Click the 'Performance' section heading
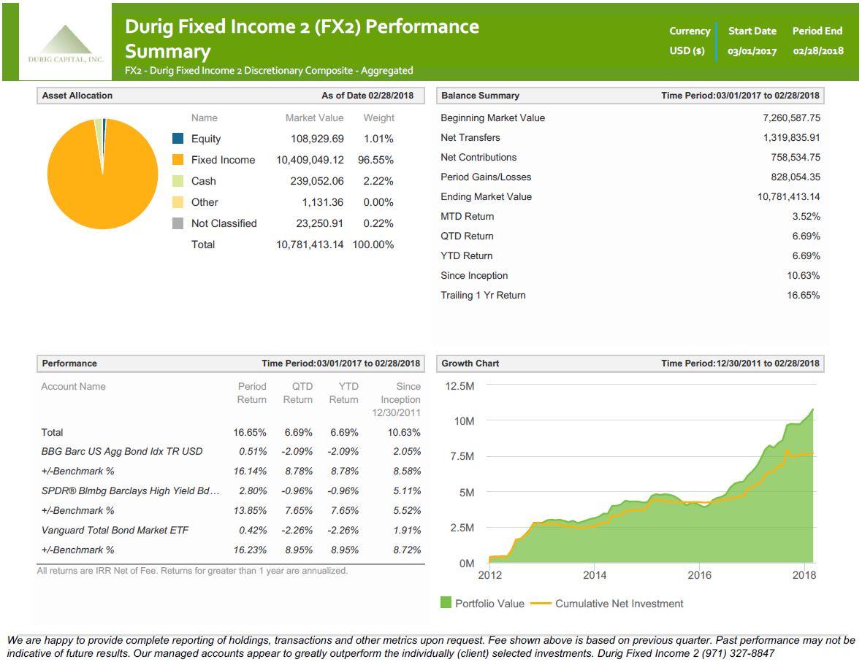The width and height of the screenshot is (862, 662). [x=69, y=363]
